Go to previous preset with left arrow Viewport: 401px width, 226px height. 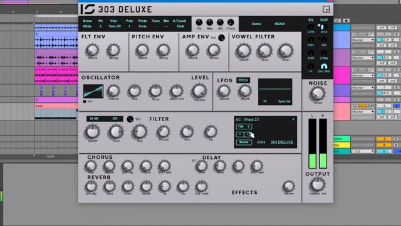click(x=239, y=134)
